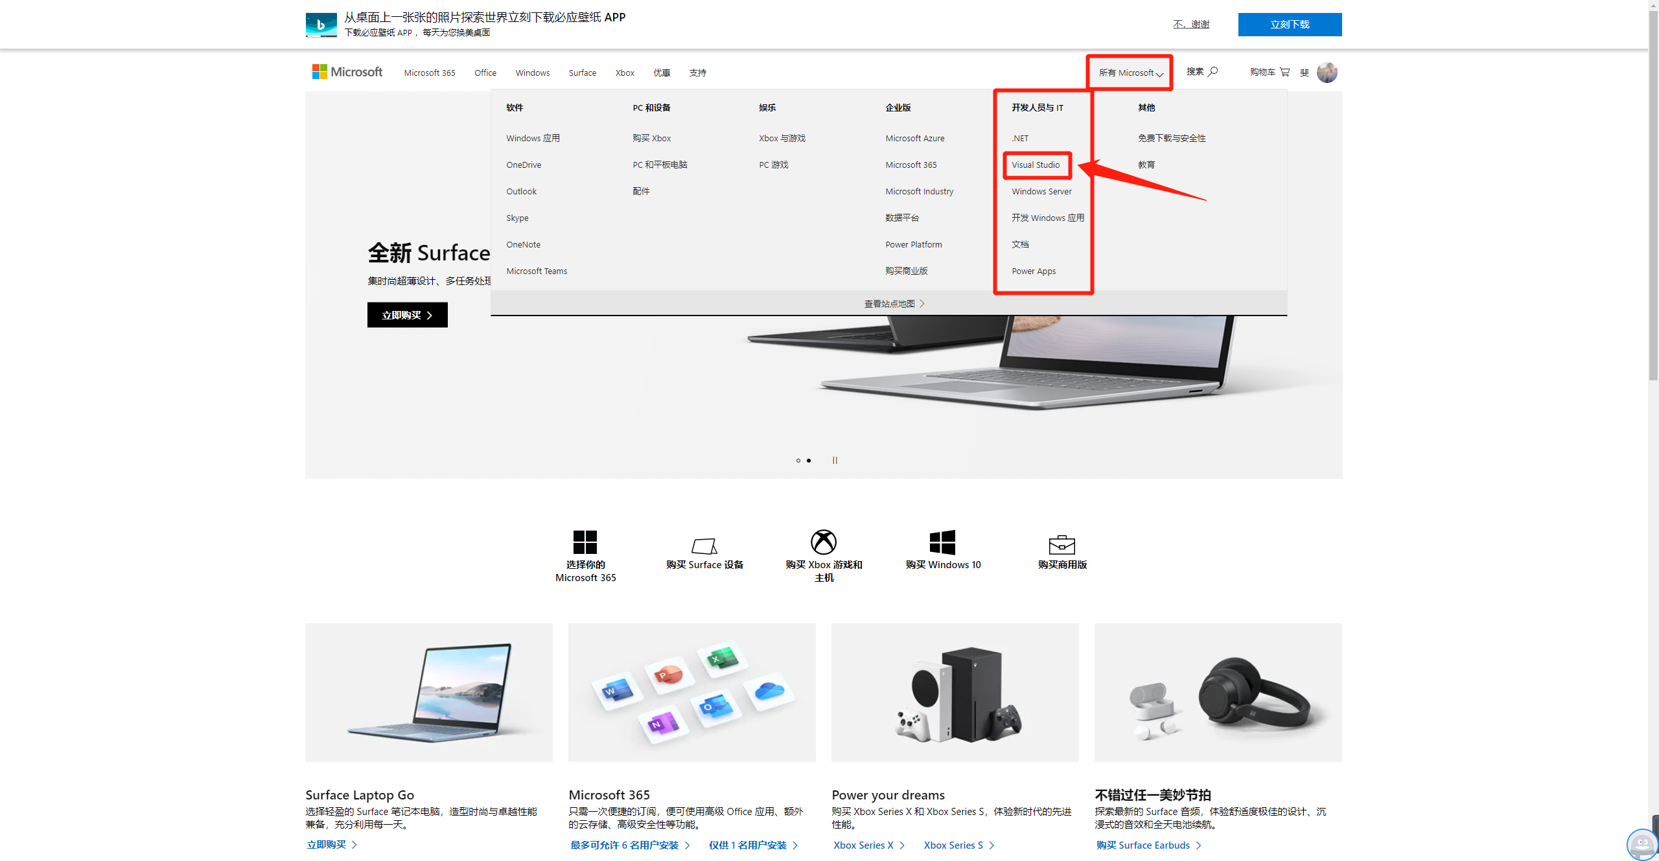
Task: Open Windows 应用 menu link
Action: 533,138
